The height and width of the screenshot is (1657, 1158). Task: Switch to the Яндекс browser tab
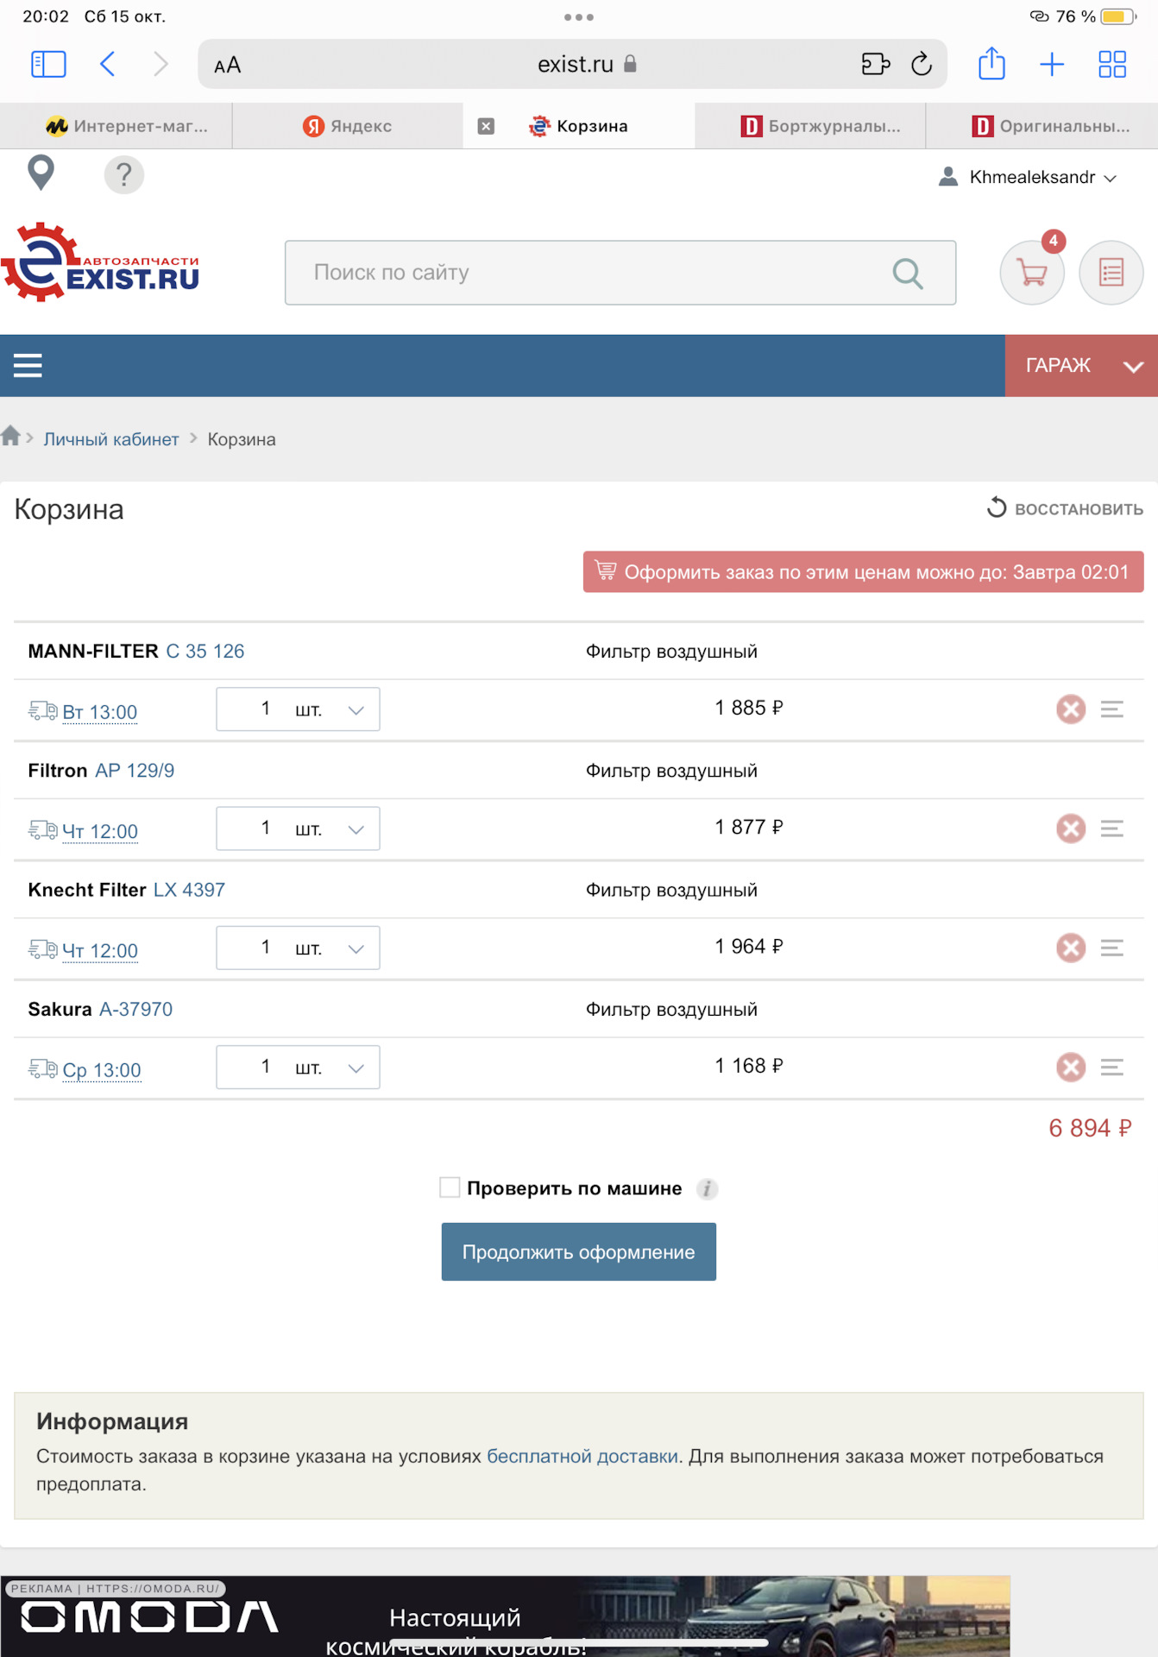pos(348,126)
